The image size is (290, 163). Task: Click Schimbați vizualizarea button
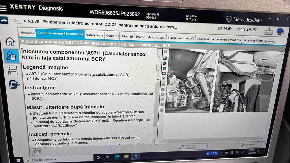(193, 146)
